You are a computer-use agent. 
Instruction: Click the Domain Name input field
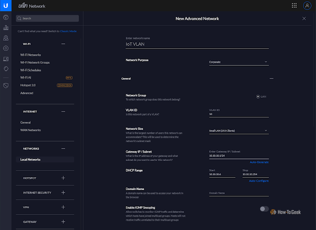(x=239, y=193)
